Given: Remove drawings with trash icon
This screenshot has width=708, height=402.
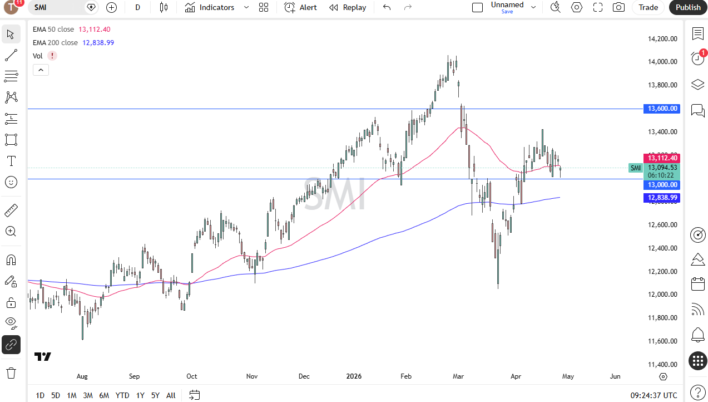Looking at the screenshot, I should click(11, 372).
